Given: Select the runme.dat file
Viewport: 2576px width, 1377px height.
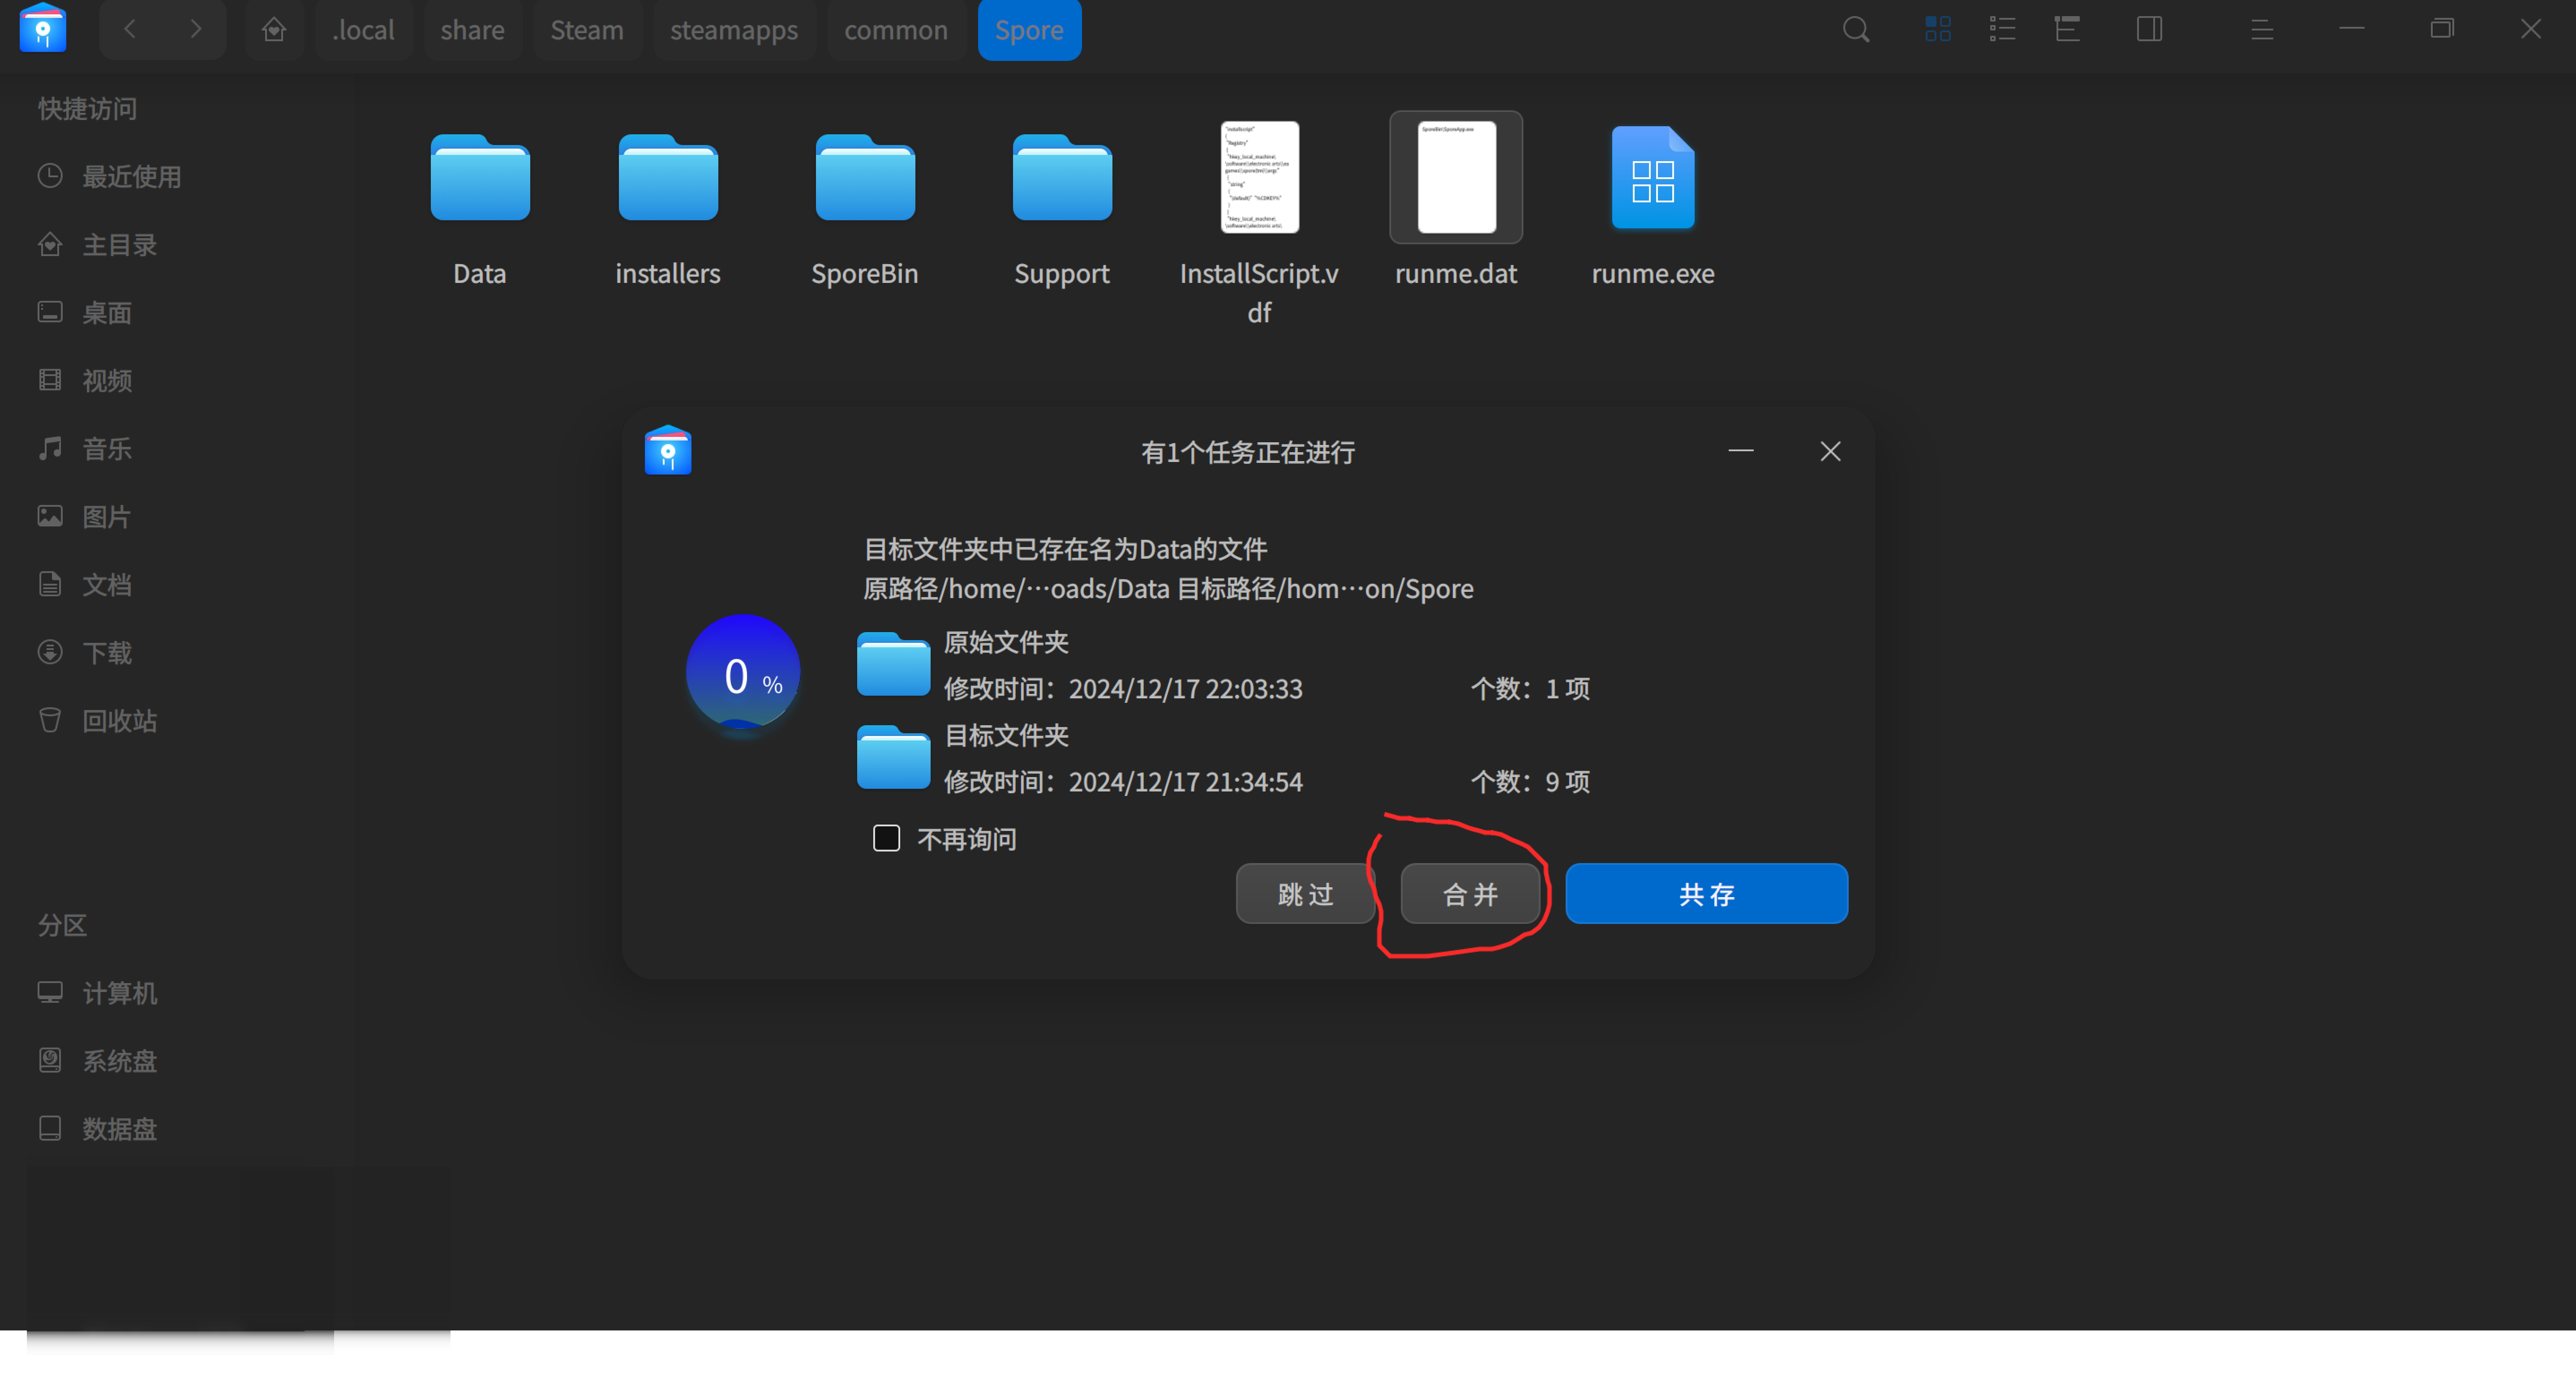Looking at the screenshot, I should point(1456,177).
